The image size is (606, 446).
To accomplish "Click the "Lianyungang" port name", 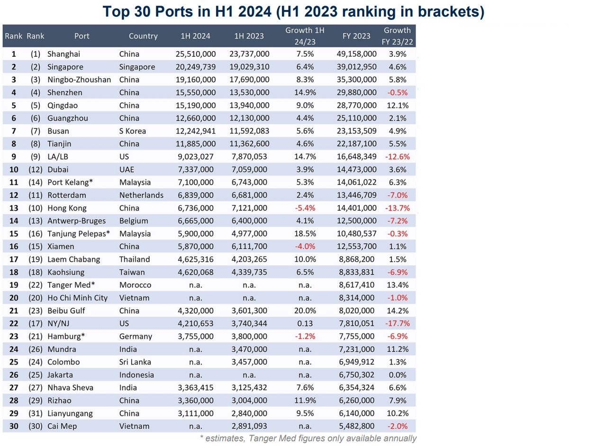I will 70,413.
